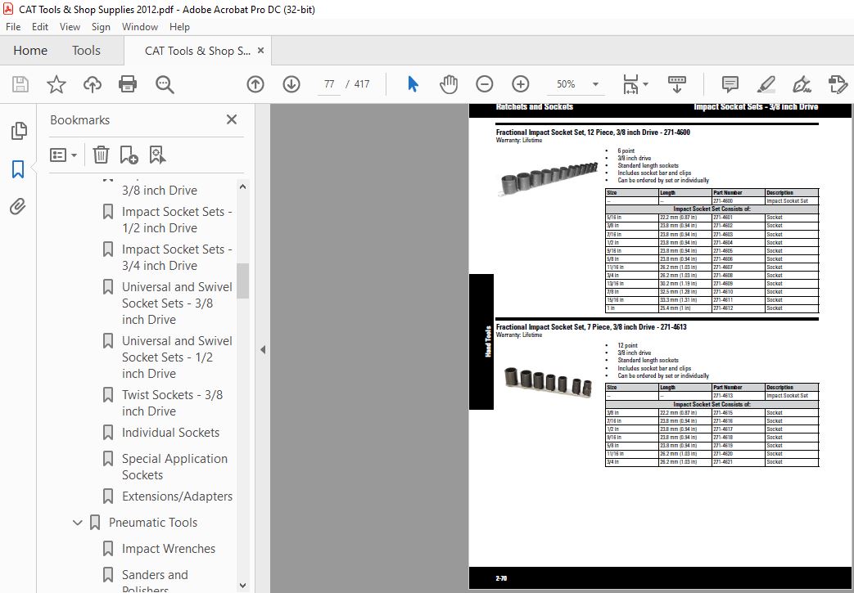Find the current bookmark
The height and width of the screenshot is (593, 854).
click(157, 155)
